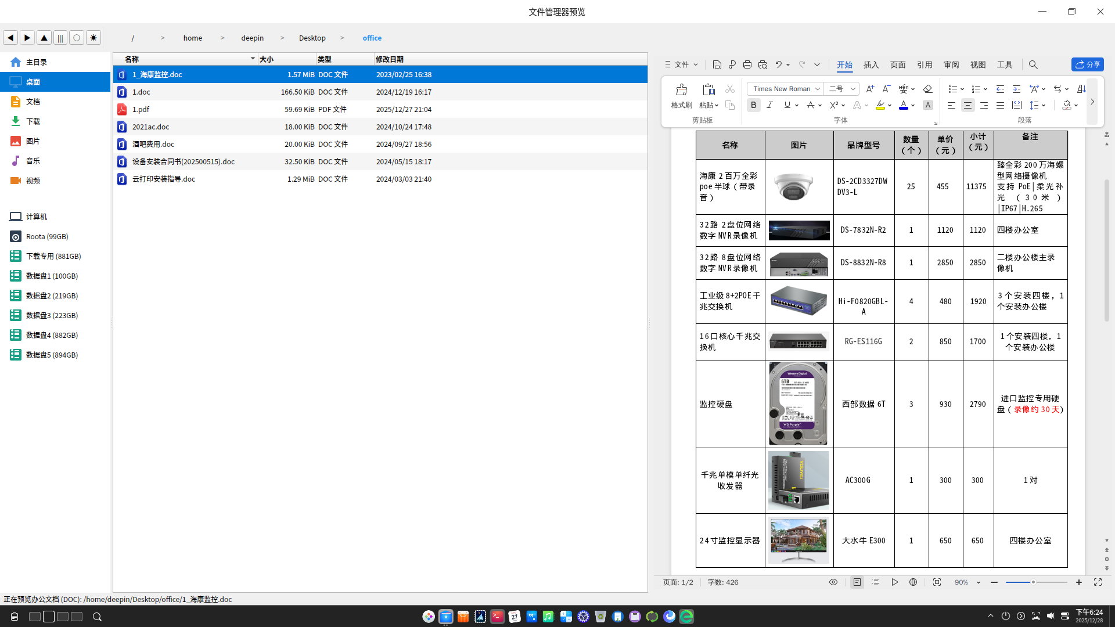Toggle align left
Viewport: 1115px width, 627px height.
[x=951, y=105]
